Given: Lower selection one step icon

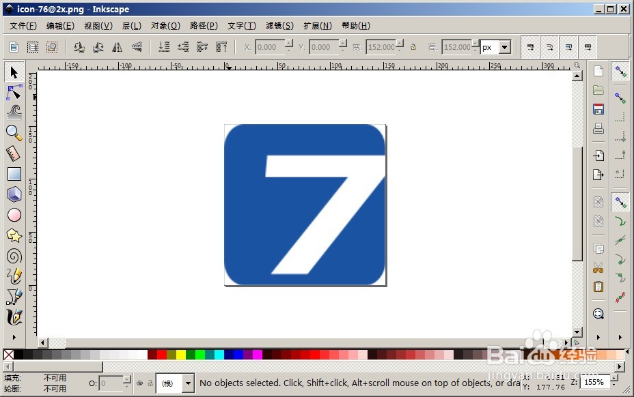Looking at the screenshot, I should point(183,47).
